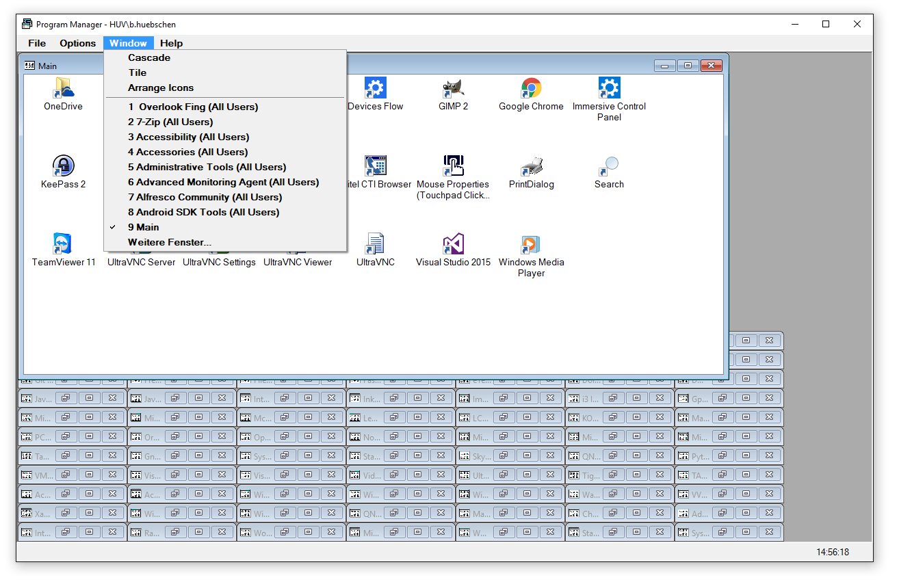Select the Google Chrome icon
899x584 pixels.
click(x=531, y=88)
